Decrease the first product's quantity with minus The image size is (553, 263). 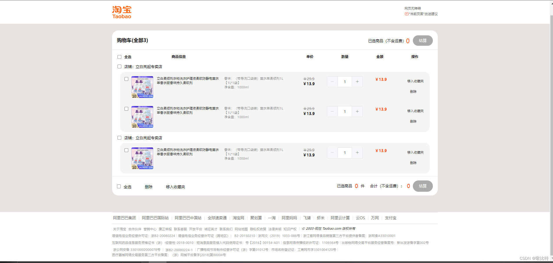pos(332,82)
